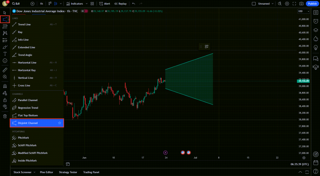
Task: Open the object tree layers icon
Action: [316, 30]
